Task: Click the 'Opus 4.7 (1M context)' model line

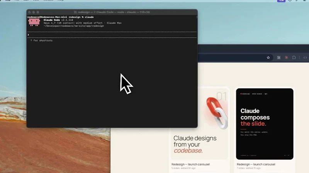Action: point(83,23)
